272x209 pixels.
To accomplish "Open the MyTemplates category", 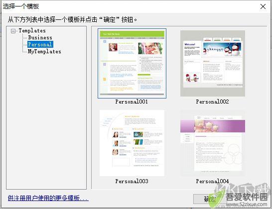I will (44, 51).
